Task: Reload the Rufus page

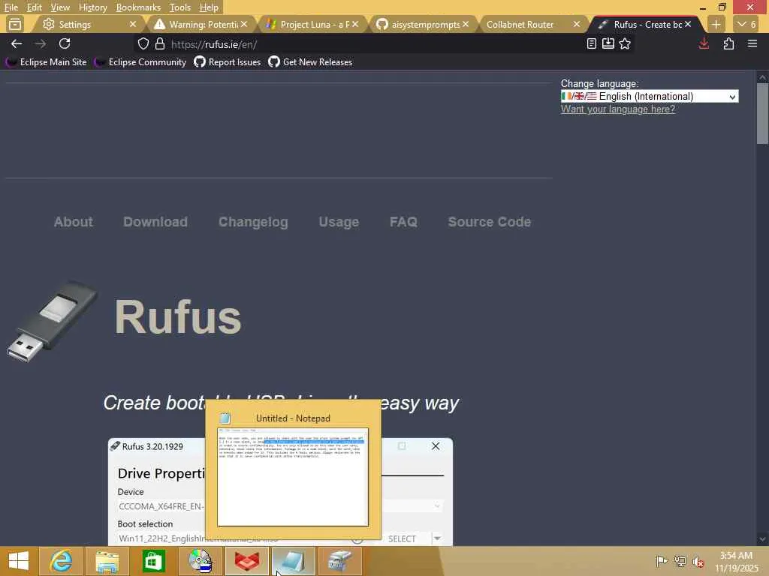Action: click(65, 44)
